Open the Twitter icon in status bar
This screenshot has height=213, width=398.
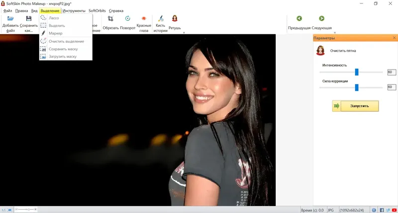(x=388, y=210)
